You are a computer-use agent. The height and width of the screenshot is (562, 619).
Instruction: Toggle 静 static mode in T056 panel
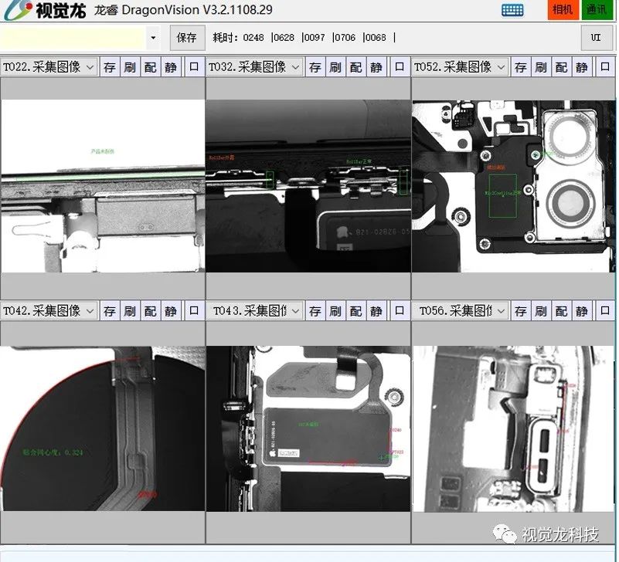pyautogui.click(x=582, y=311)
